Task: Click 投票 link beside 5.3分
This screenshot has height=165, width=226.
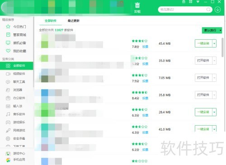Action: click(145, 64)
